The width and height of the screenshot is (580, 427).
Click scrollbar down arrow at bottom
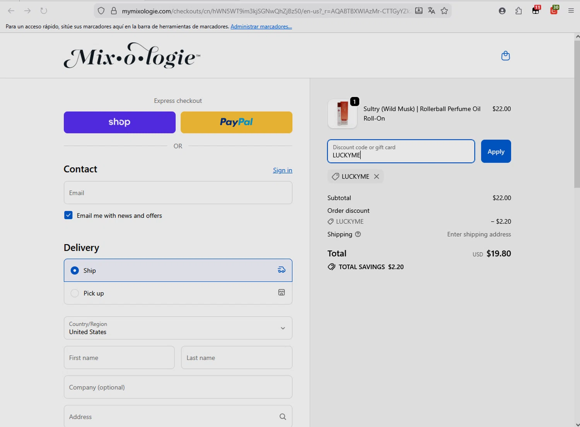pyautogui.click(x=577, y=424)
